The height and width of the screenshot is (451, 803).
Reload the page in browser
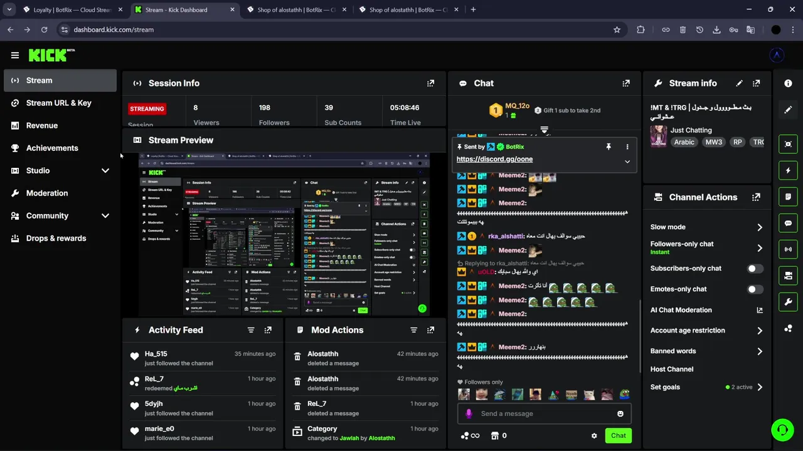pyautogui.click(x=44, y=29)
